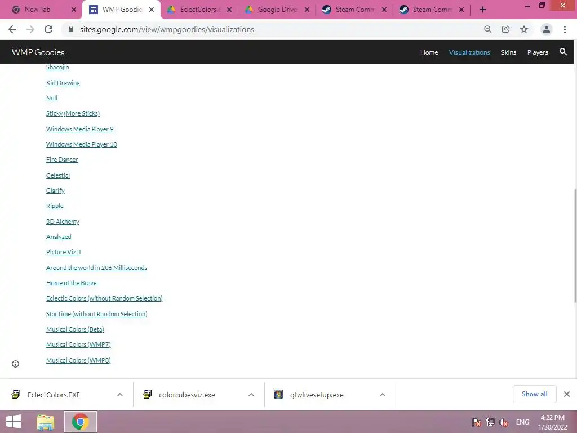The image size is (577, 433).
Task: Click the WMP Goodies site title
Action: click(38, 52)
